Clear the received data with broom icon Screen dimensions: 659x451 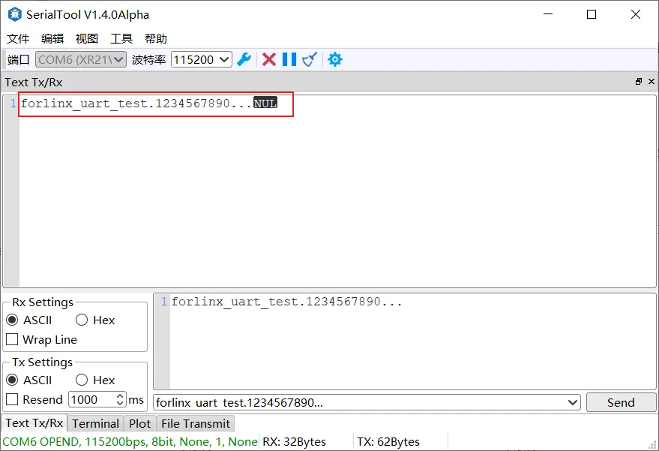coord(310,59)
